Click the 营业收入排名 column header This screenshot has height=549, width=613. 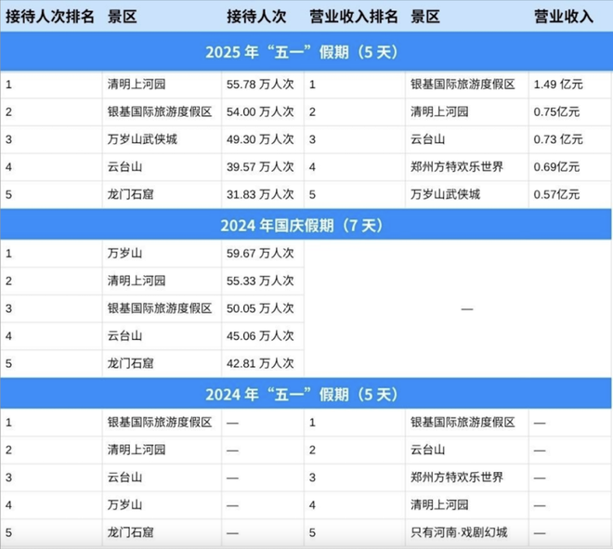tap(354, 17)
